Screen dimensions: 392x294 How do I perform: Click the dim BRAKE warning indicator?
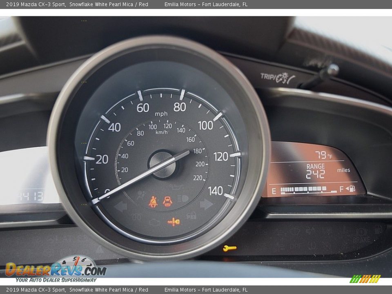click(361, 236)
